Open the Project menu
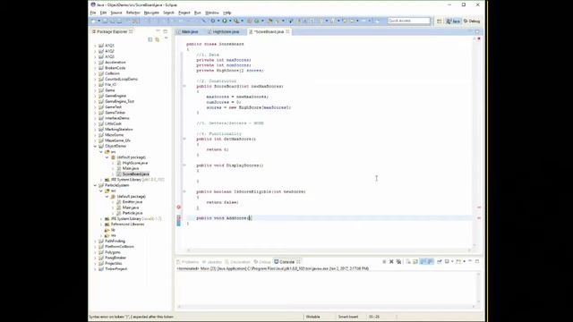The height and width of the screenshot is (322, 573). point(184,13)
